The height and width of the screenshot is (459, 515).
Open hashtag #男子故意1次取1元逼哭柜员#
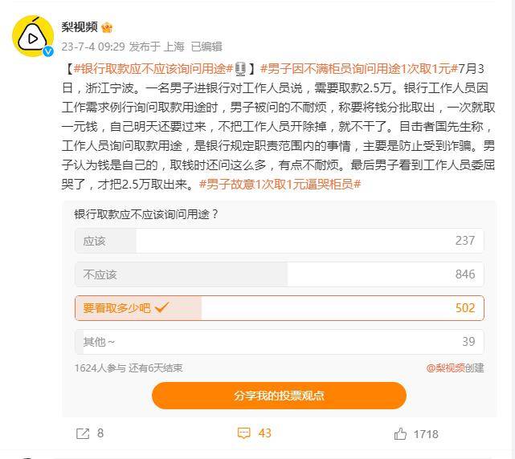(280, 185)
